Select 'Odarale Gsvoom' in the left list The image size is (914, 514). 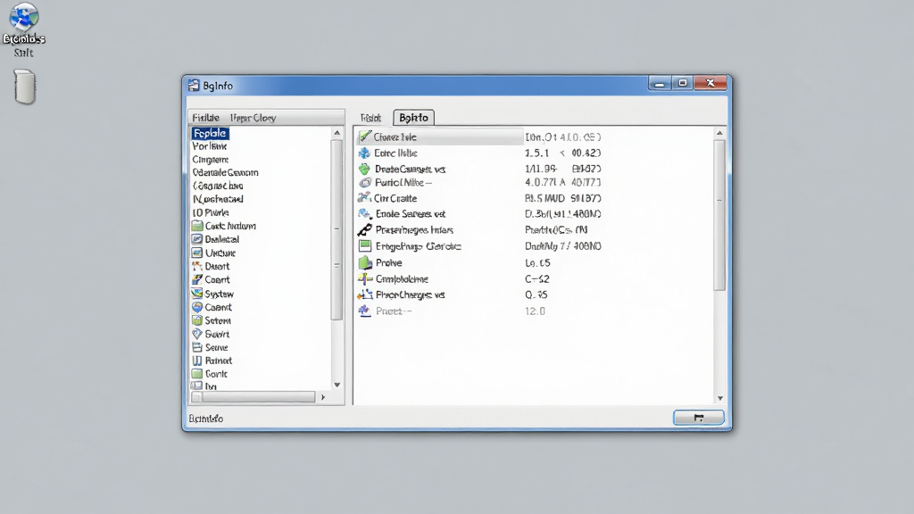click(225, 172)
